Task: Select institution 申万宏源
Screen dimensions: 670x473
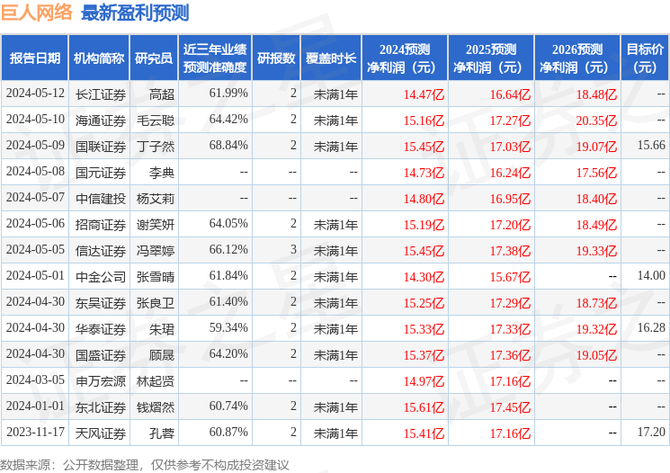Action: [101, 381]
